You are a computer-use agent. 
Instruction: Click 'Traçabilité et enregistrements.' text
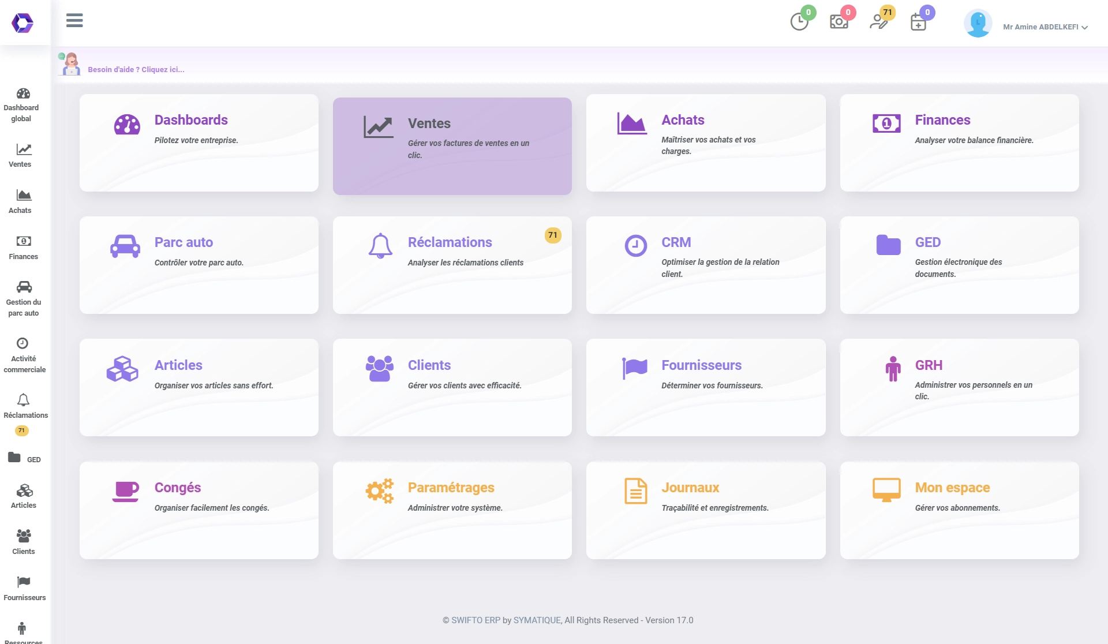click(714, 508)
